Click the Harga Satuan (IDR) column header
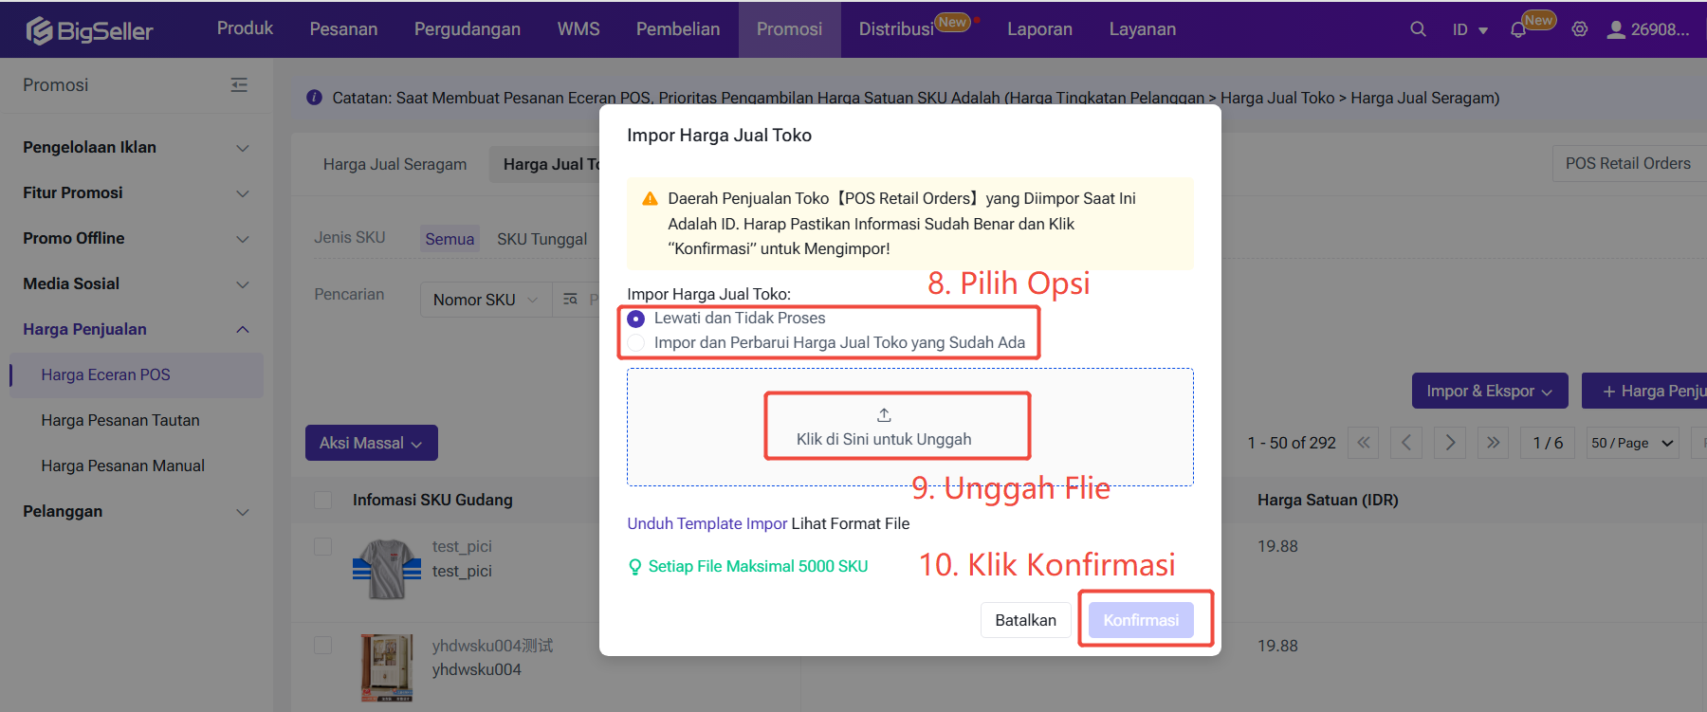 click(x=1328, y=500)
